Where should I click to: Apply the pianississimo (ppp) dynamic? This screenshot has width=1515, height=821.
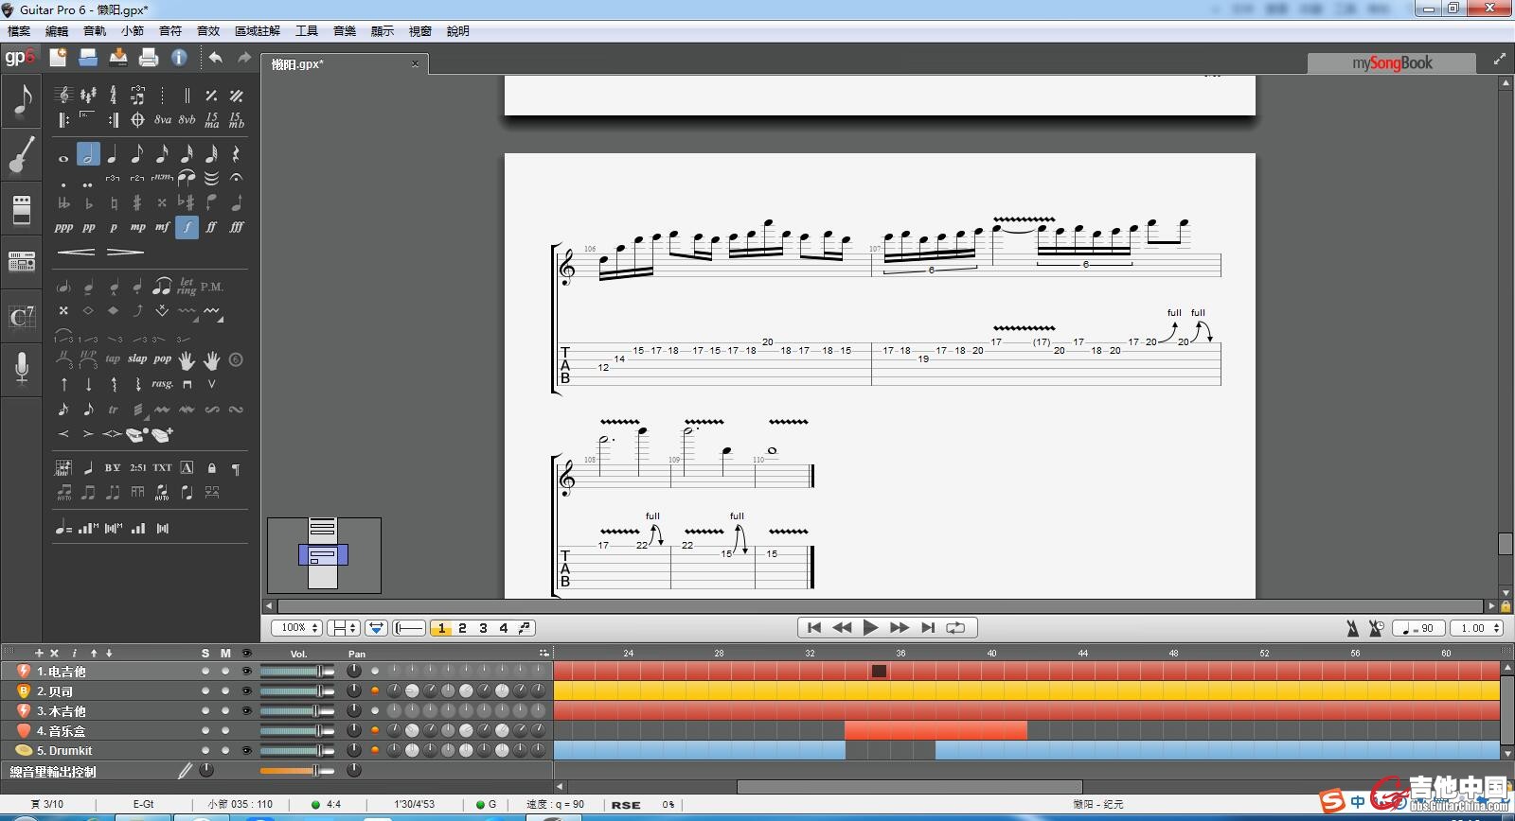pos(63,227)
